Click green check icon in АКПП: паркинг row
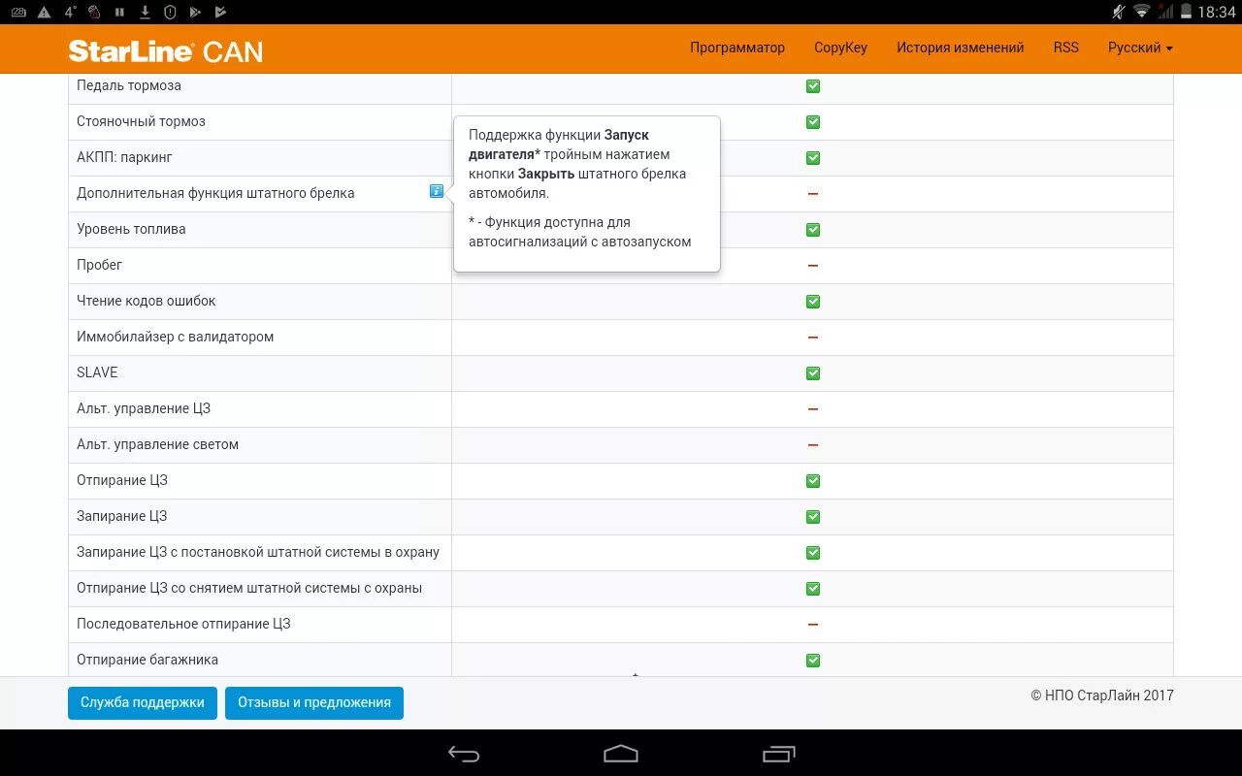 pyautogui.click(x=813, y=158)
